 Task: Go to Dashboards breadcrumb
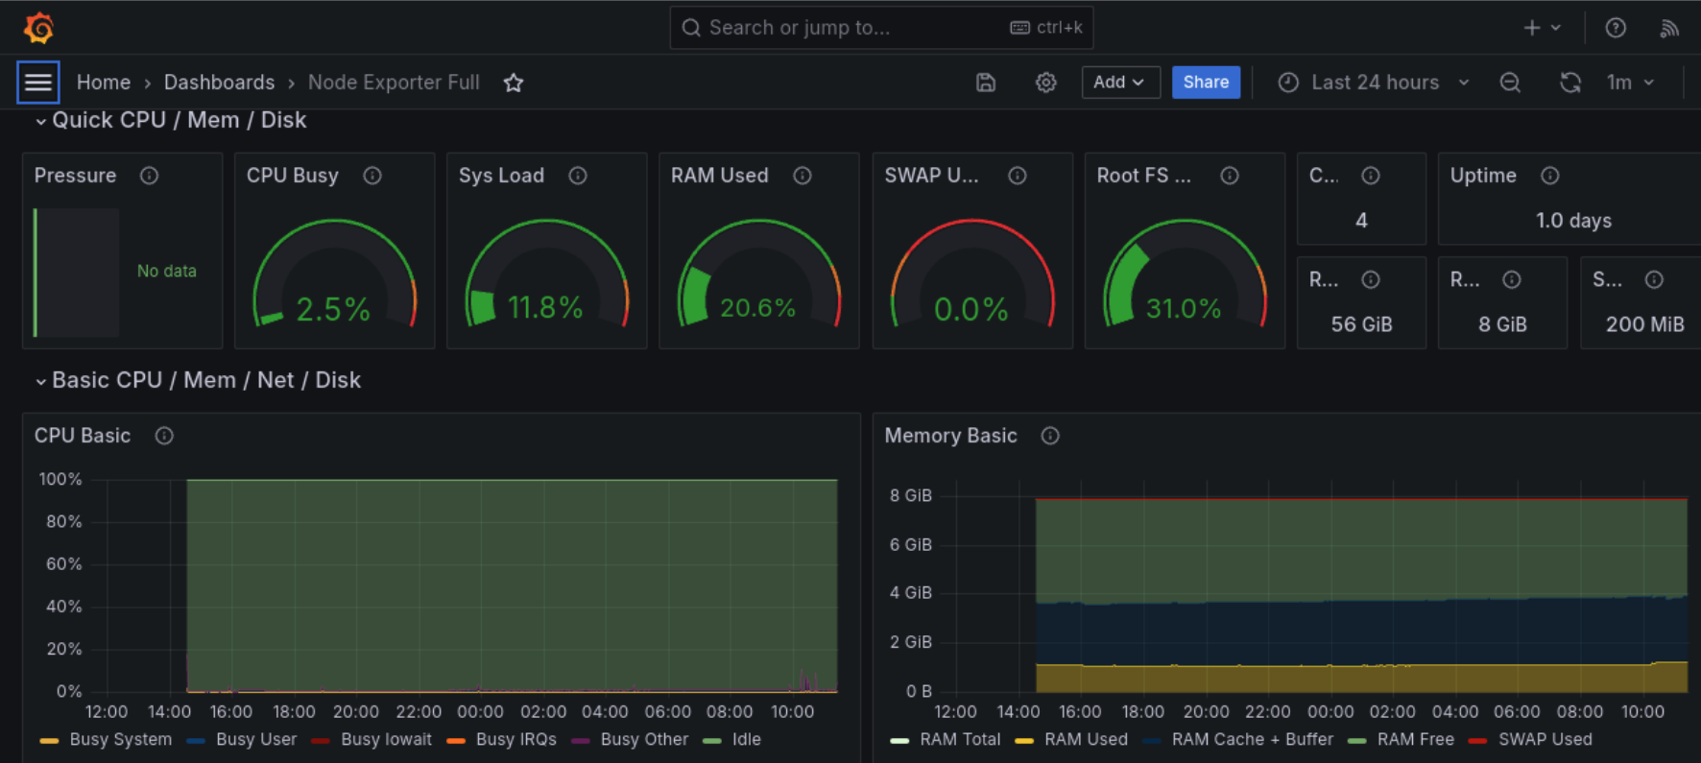pyautogui.click(x=219, y=83)
